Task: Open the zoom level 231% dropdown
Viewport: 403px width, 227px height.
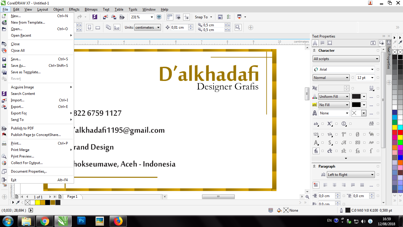Action: pyautogui.click(x=152, y=17)
